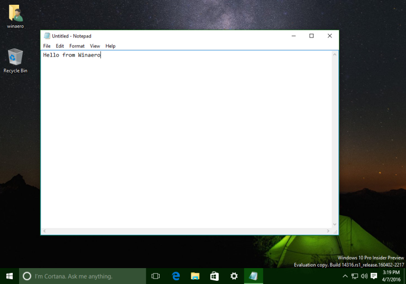Select the Recycle Bin desktop icon
Viewport: 406px width, 284px height.
(x=15, y=61)
